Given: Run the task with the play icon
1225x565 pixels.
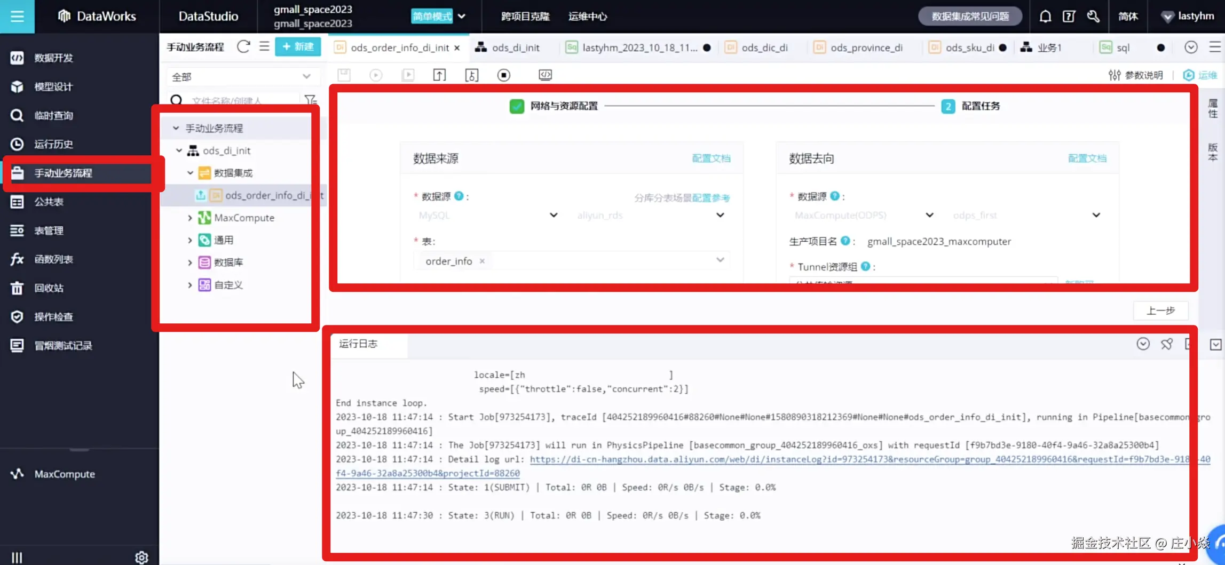Looking at the screenshot, I should [x=376, y=75].
